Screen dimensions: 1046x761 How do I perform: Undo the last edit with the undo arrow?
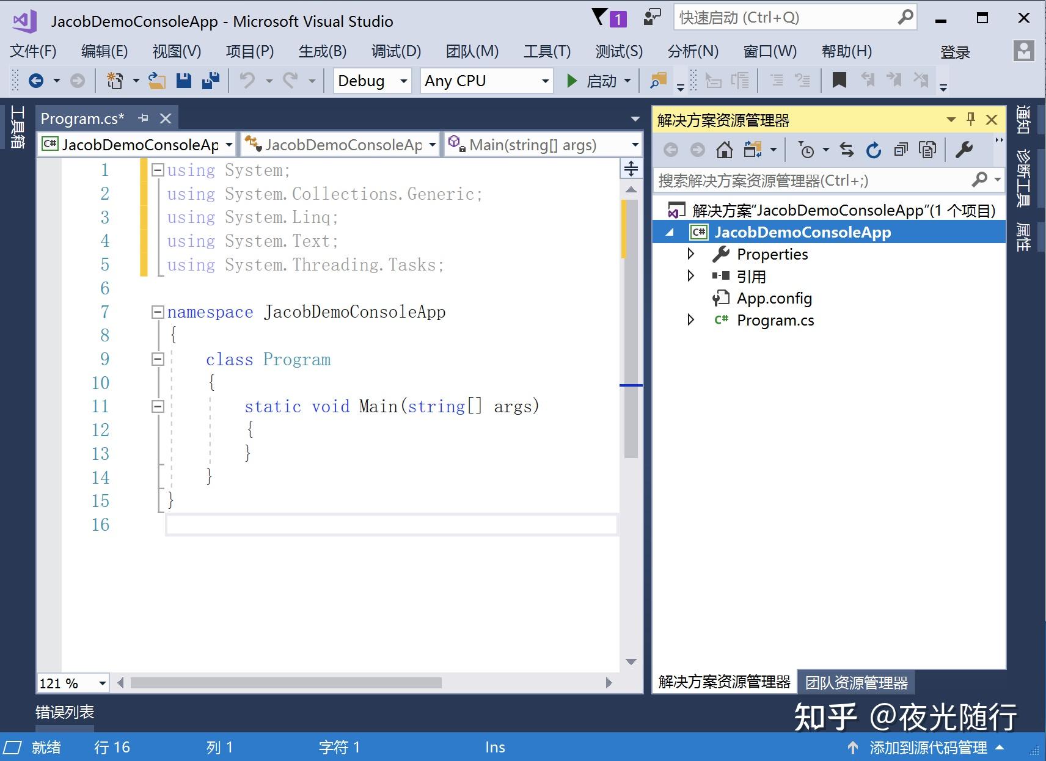[x=247, y=80]
